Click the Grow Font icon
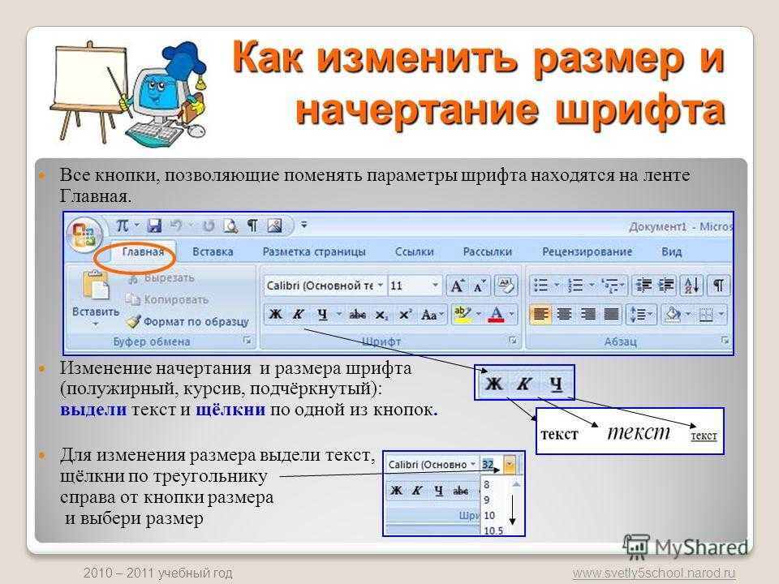This screenshot has height=584, width=779. (457, 286)
